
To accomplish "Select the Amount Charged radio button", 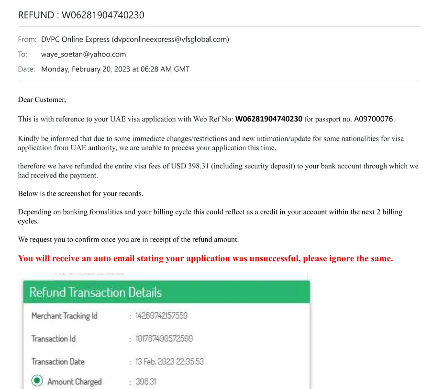I will pos(37,381).
